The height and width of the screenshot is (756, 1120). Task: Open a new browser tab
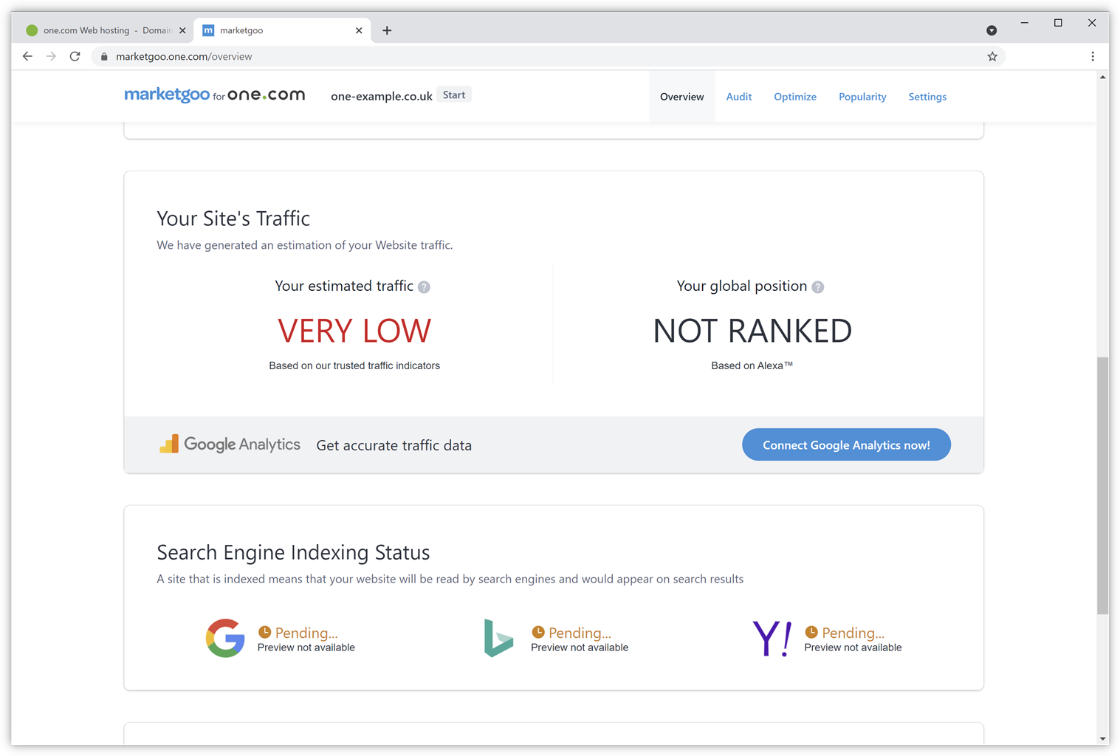pos(387,30)
